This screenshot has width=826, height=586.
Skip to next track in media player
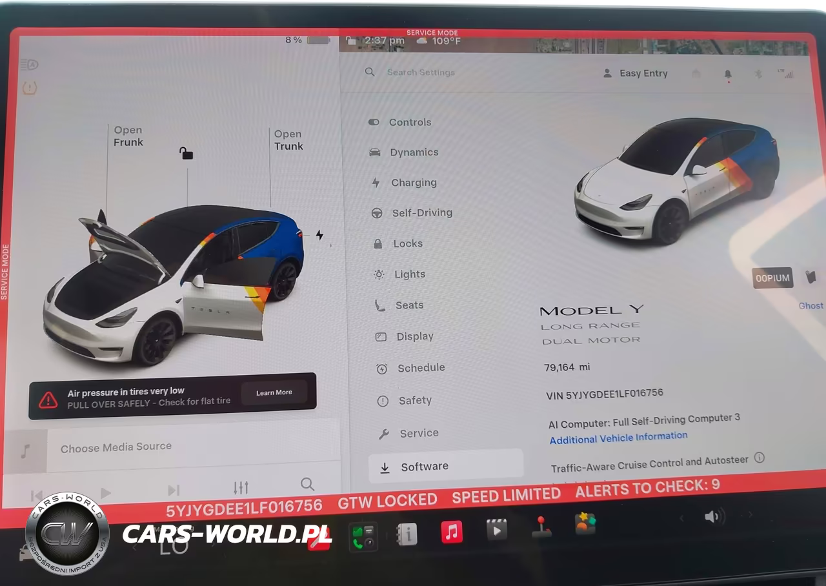point(174,490)
